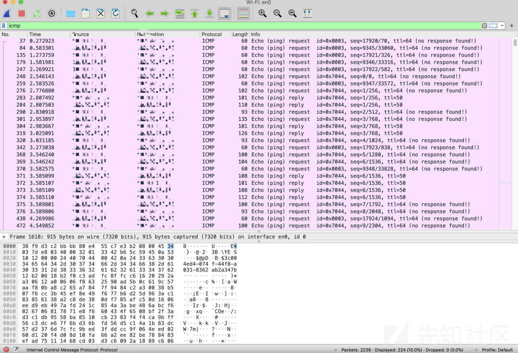Sort by Source column
The height and width of the screenshot is (353, 518).
(103, 35)
